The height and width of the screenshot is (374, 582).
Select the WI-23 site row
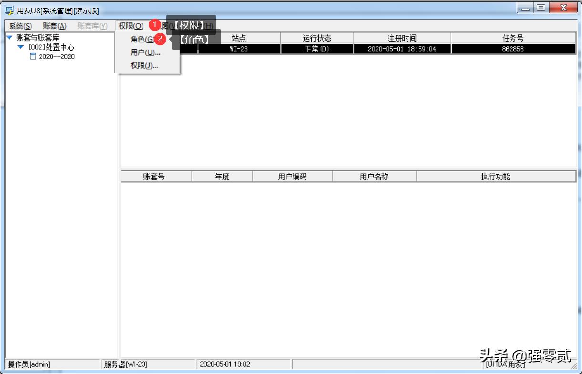(239, 49)
